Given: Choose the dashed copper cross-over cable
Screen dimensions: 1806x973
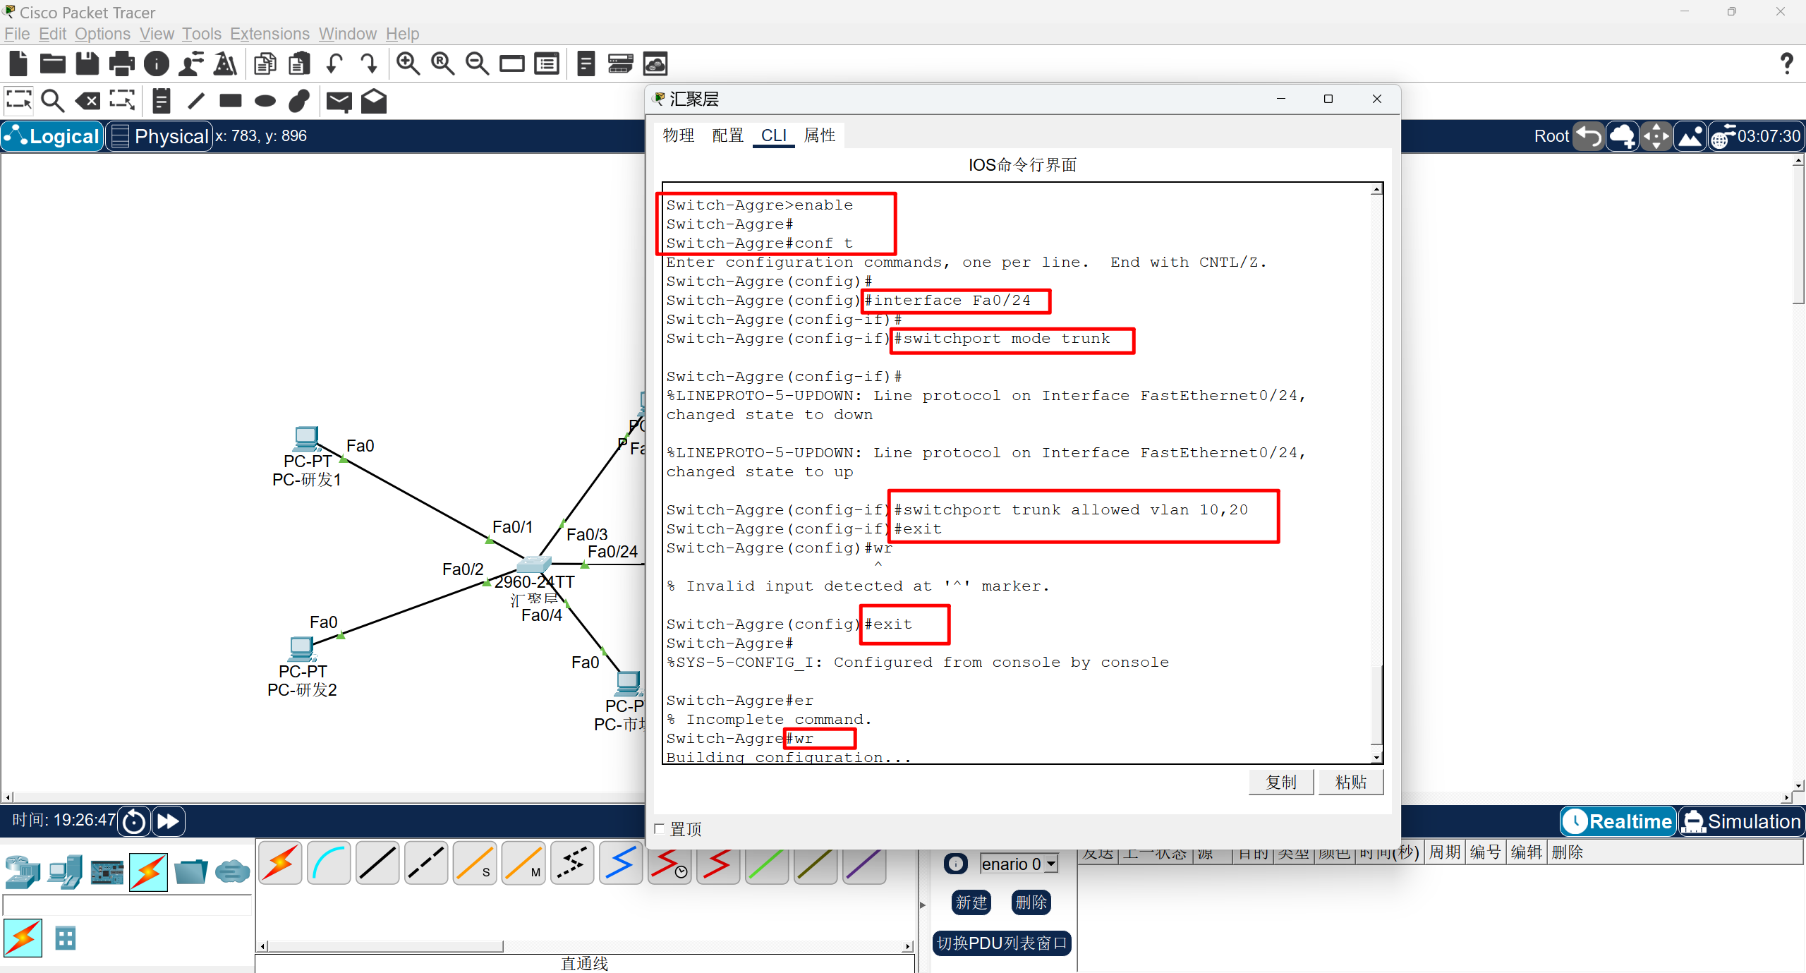Looking at the screenshot, I should click(x=427, y=862).
